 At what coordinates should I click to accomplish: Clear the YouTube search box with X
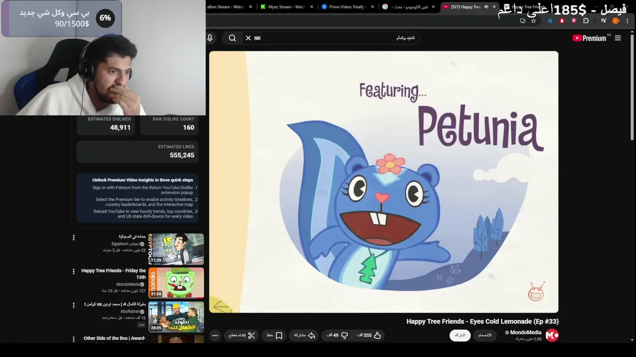(248, 38)
